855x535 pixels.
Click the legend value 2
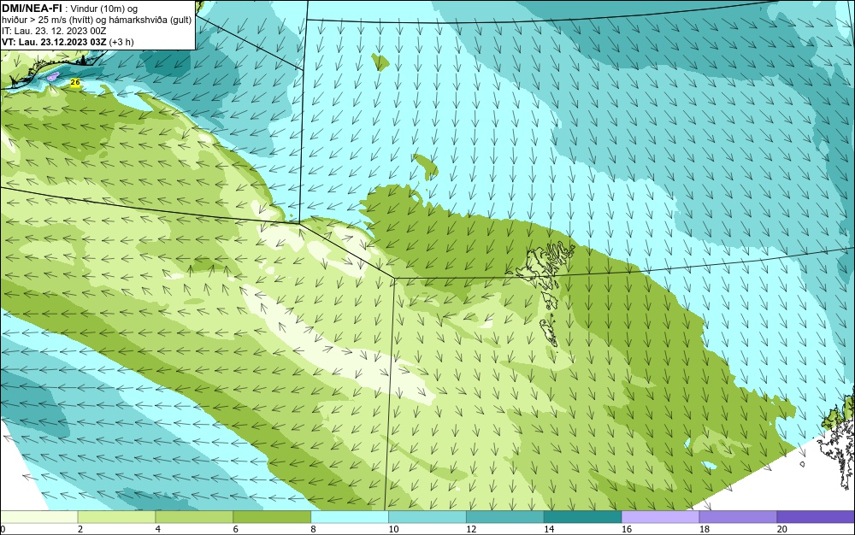[80, 529]
